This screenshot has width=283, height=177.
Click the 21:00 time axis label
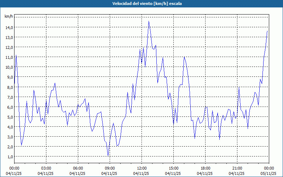tap(237, 168)
